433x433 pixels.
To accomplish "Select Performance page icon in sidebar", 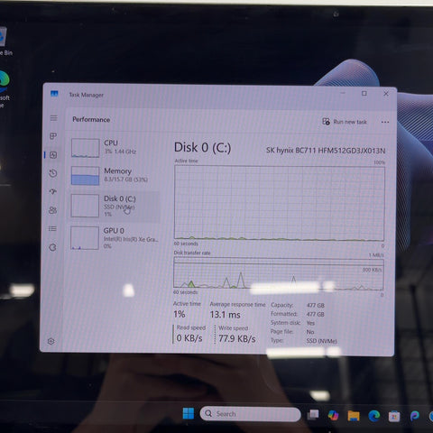I will pos(53,155).
